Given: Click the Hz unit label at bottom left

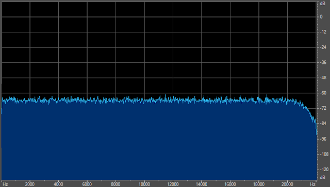Looking at the screenshot, I should pyautogui.click(x=6, y=184).
